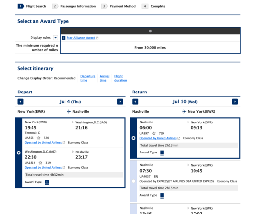
Task: Click the 22:30 Washington departure time
Action: point(31,157)
